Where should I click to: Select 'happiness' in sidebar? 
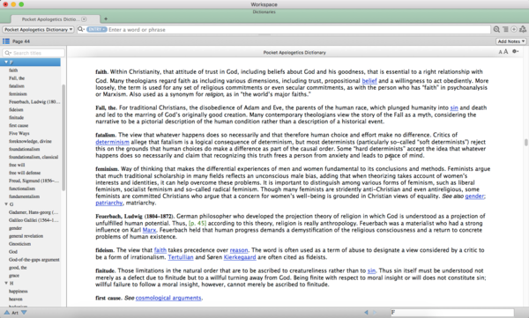click(x=19, y=291)
